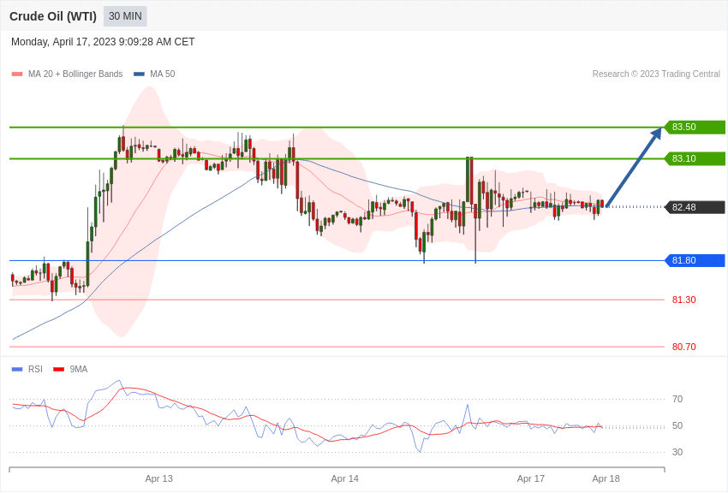728x493 pixels.
Task: Click the Apr 17 date axis label
Action: pyautogui.click(x=531, y=478)
